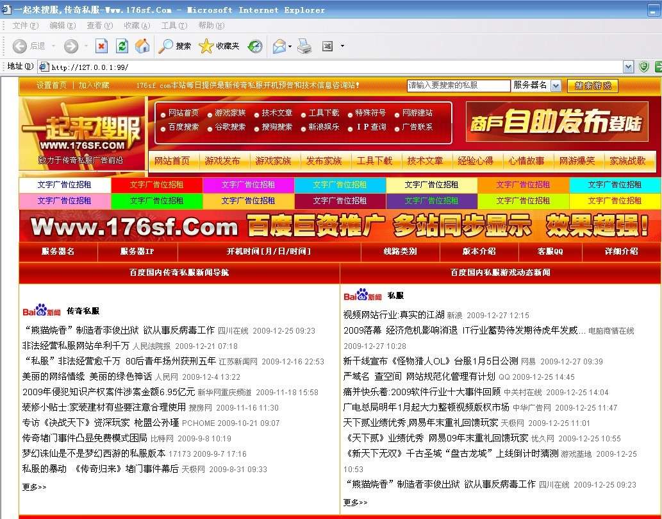662x519 pixels.
Task: Refresh the page using the toolbar icon
Action: pos(122,46)
